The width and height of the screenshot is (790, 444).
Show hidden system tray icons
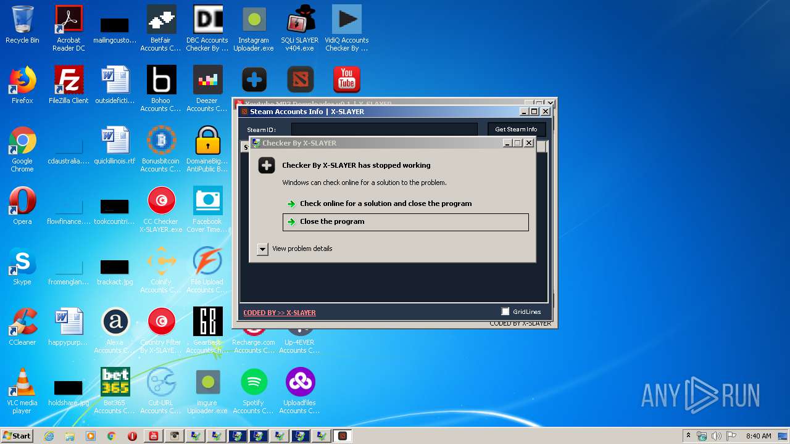pyautogui.click(x=688, y=436)
